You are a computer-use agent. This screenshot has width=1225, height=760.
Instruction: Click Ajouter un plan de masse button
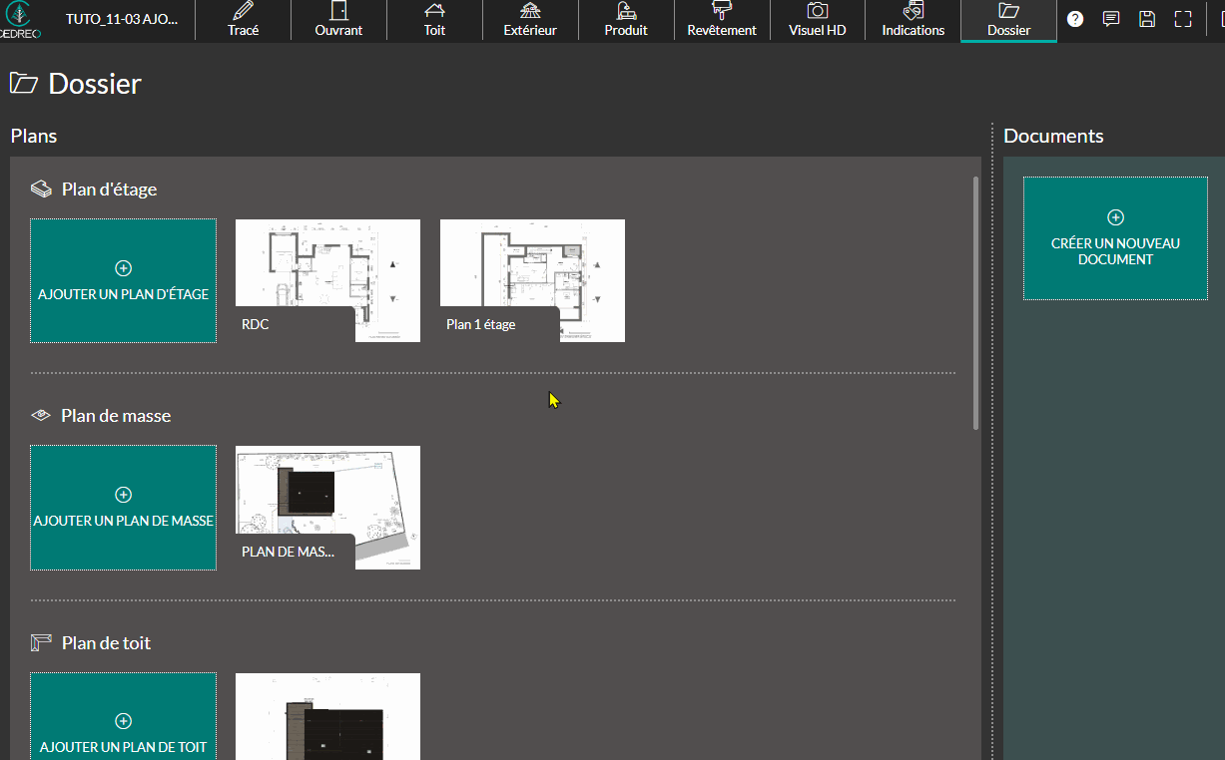[123, 508]
